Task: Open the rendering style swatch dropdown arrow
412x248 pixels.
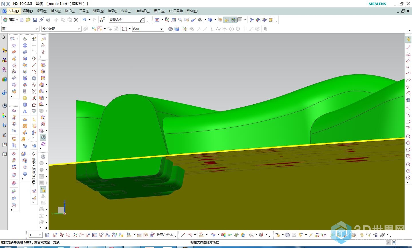Action: pos(245,20)
